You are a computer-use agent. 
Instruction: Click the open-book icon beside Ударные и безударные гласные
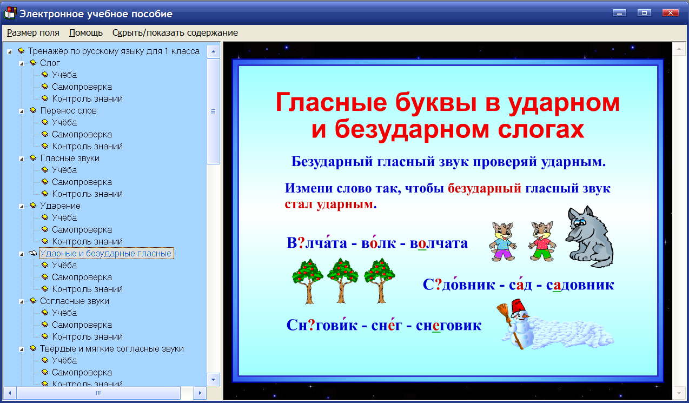32,253
